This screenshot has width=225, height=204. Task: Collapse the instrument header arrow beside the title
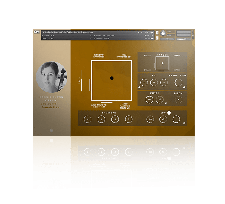(x=43, y=32)
